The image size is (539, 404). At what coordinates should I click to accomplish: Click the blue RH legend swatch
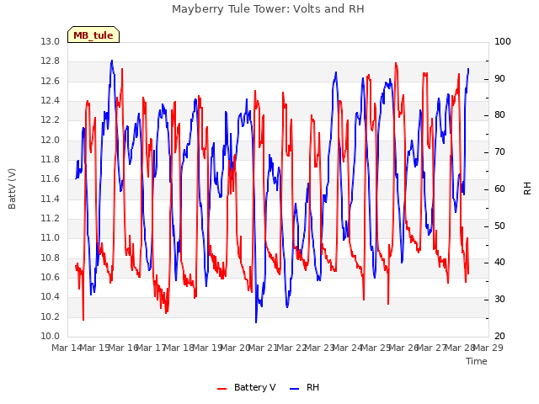pos(295,389)
